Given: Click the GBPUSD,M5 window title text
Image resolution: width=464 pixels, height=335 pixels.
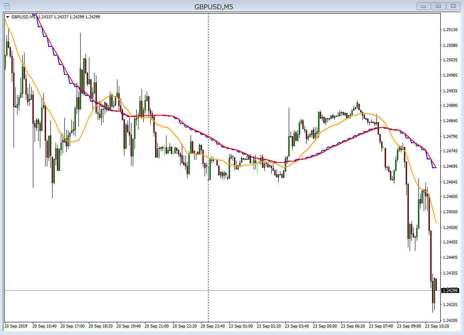Looking at the screenshot, I should [x=214, y=7].
